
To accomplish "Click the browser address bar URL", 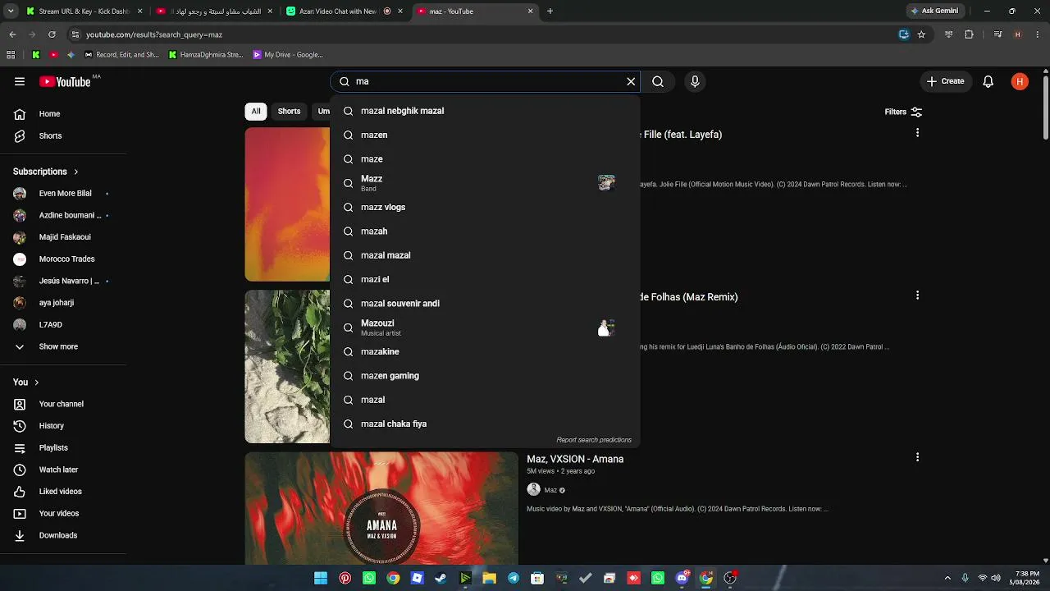I will coord(154,34).
